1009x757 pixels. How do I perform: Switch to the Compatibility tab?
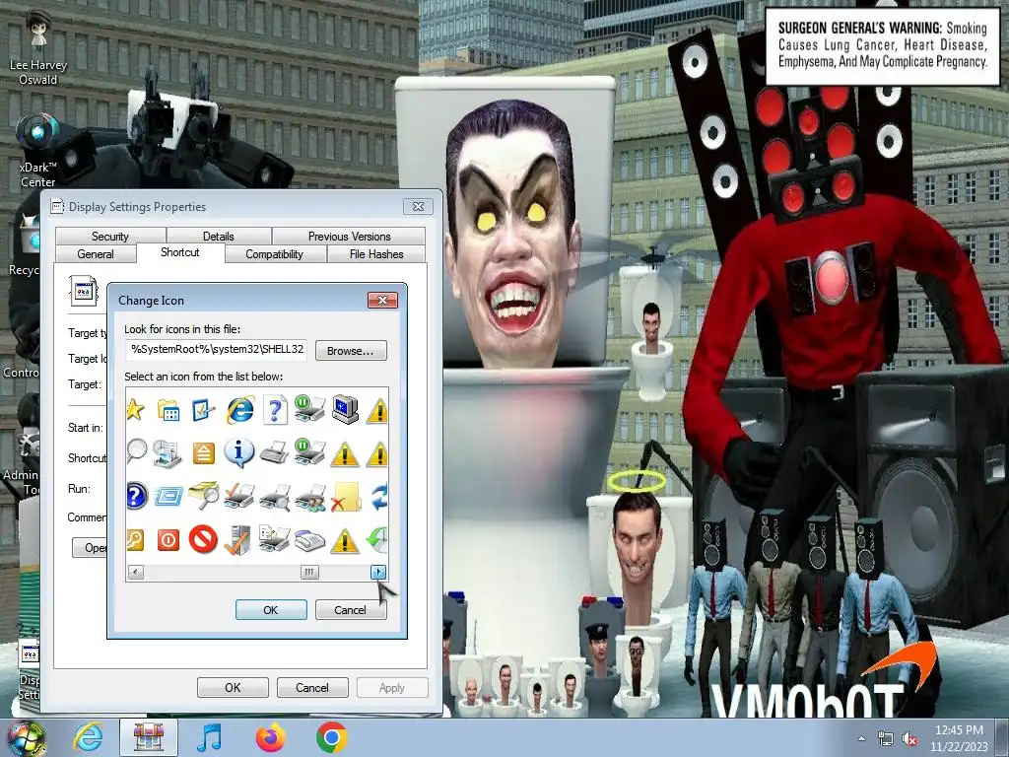pyautogui.click(x=274, y=253)
